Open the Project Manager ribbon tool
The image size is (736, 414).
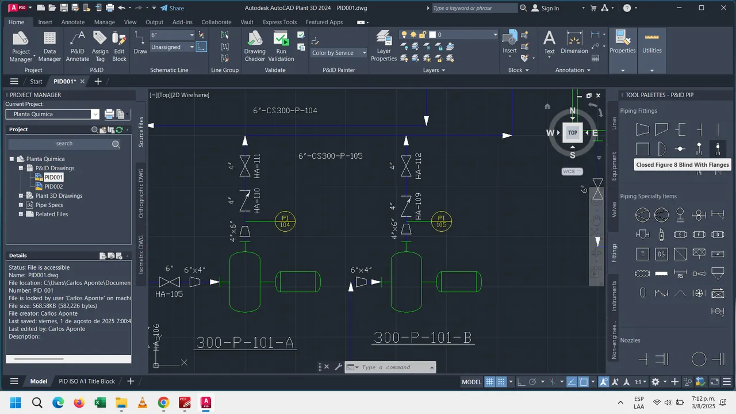tap(21, 46)
